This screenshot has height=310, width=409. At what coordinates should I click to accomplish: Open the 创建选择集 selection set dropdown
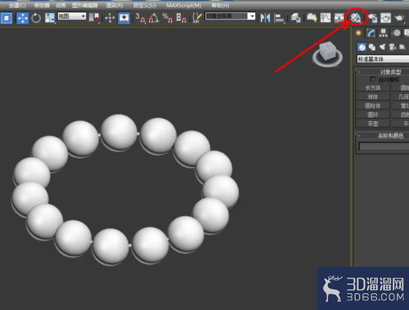coord(230,16)
